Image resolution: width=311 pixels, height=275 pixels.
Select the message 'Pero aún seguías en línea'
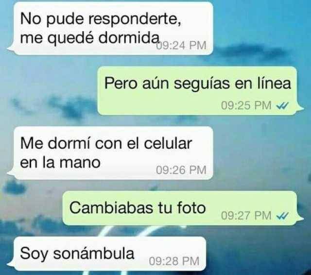[201, 91]
